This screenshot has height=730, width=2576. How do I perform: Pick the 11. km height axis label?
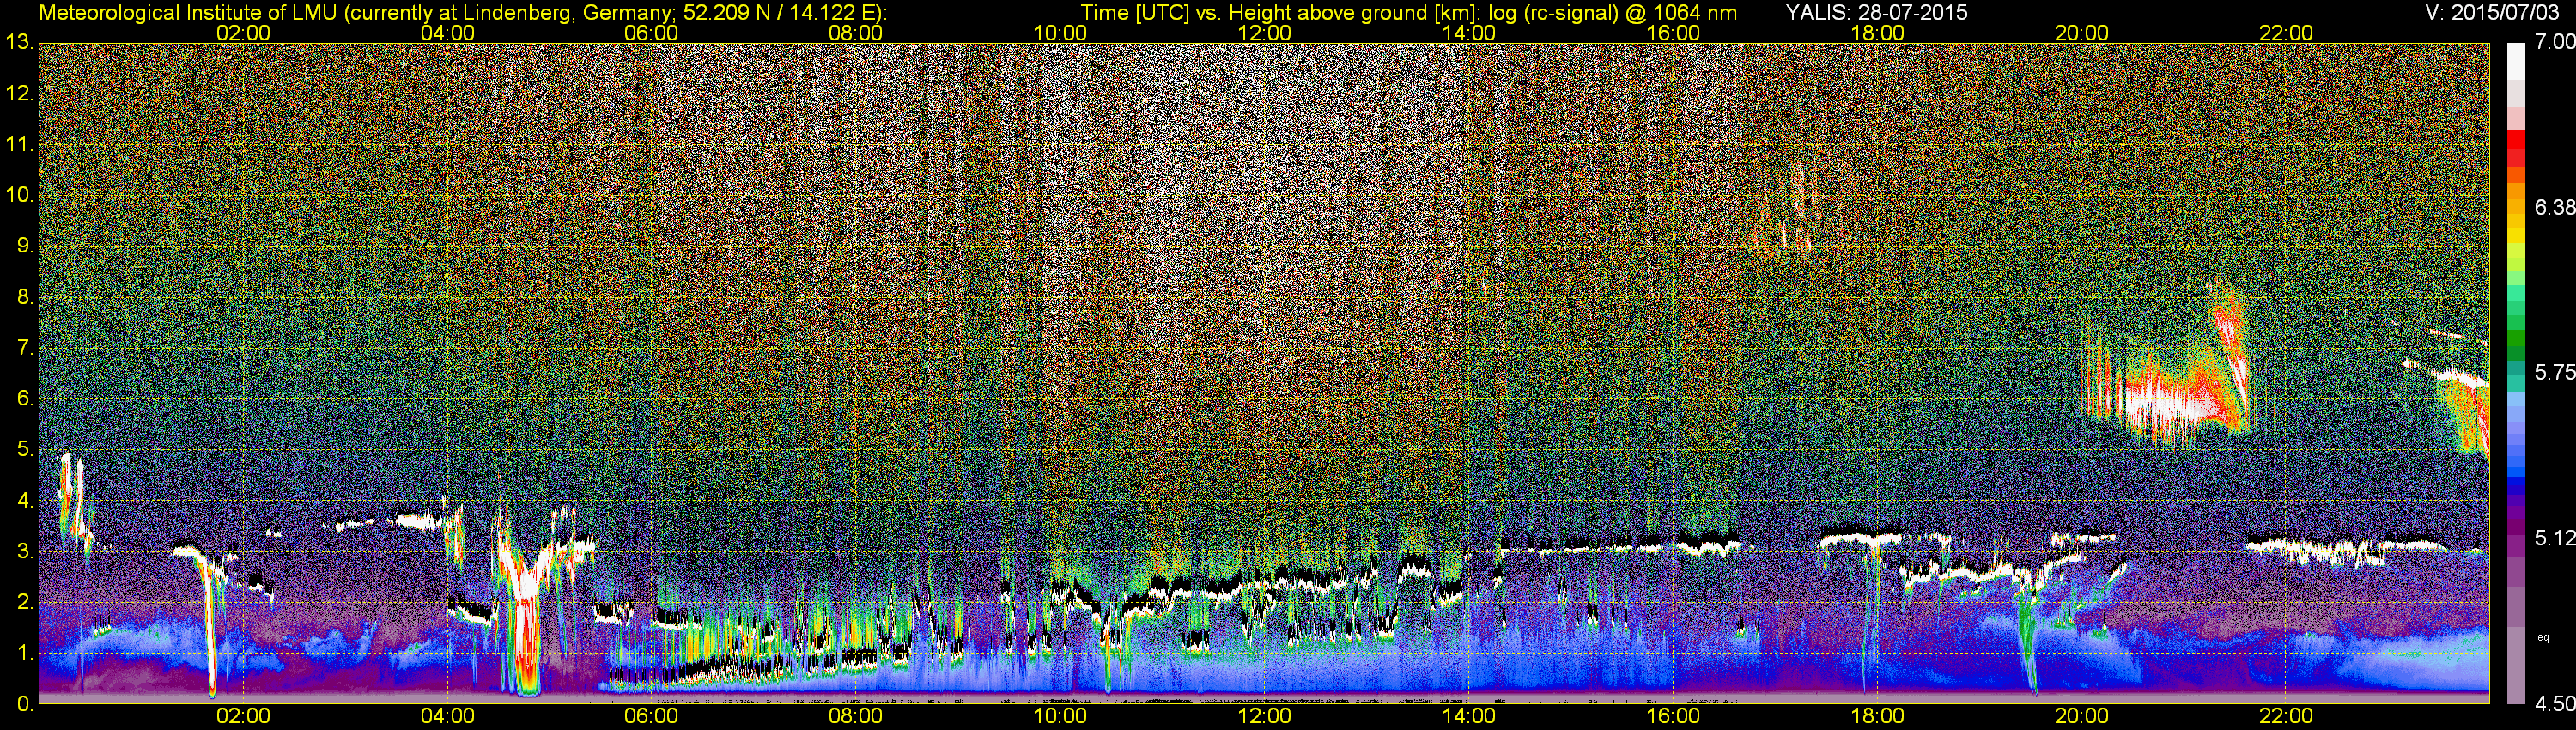[20, 145]
